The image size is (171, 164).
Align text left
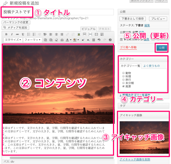pos(51,34)
